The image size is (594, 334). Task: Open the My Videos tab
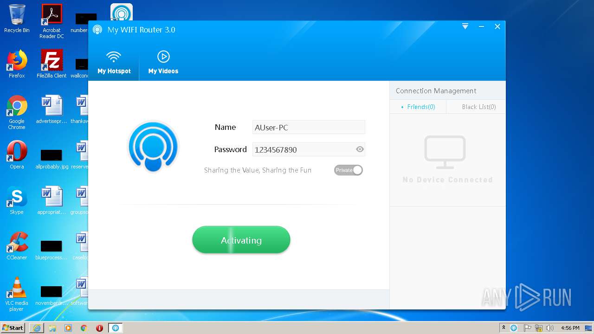pyautogui.click(x=163, y=63)
